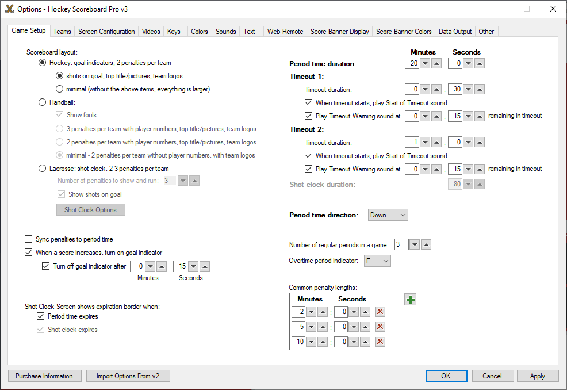The height and width of the screenshot is (390, 567).
Task: Increase period time duration minutes
Action: 436,64
